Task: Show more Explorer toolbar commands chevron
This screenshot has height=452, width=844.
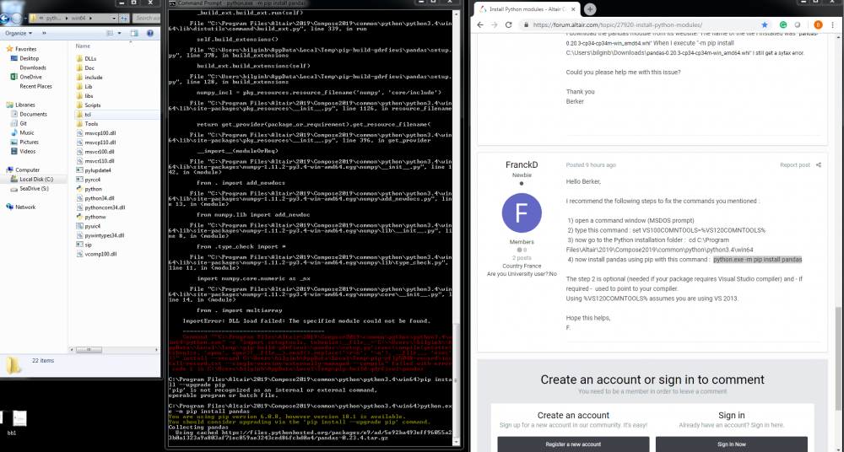Action: 44,34
